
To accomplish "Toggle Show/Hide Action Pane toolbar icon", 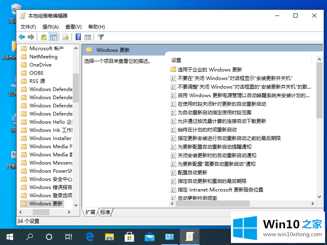I will coord(87,37).
